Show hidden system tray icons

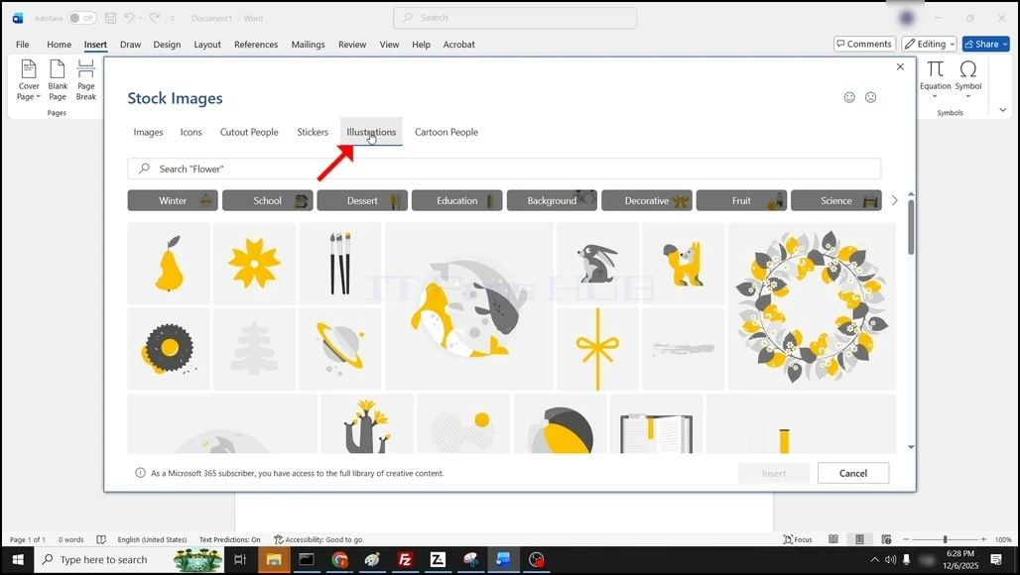pyautogui.click(x=874, y=559)
